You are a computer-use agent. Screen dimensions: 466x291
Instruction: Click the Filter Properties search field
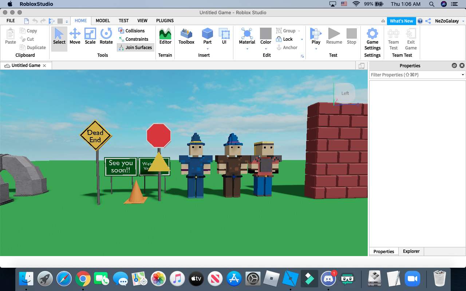415,75
